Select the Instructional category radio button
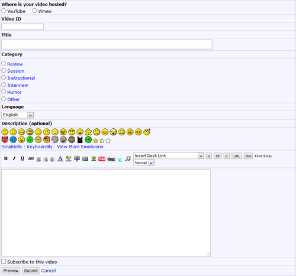 4,77
